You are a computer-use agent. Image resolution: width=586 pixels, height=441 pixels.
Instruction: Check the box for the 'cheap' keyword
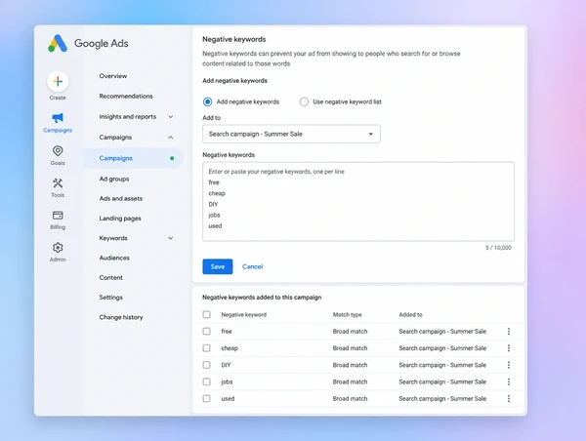[207, 348]
